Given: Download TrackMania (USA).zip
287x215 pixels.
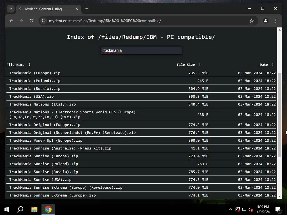Looking at the screenshot, I should [31, 97].
